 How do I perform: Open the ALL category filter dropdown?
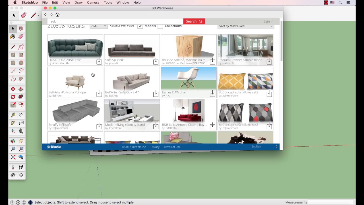pos(98,26)
